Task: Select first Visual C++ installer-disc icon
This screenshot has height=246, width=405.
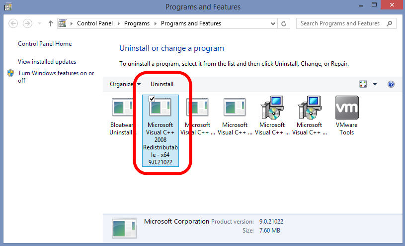Action: pyautogui.click(x=272, y=108)
